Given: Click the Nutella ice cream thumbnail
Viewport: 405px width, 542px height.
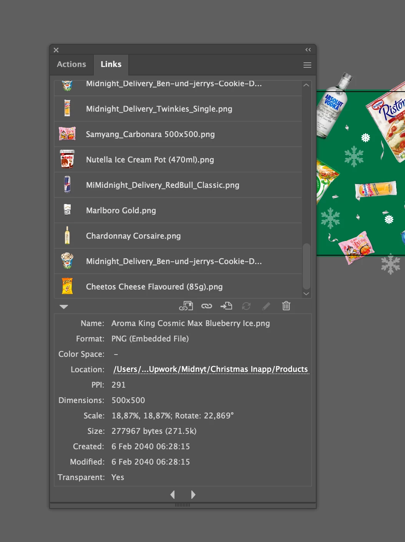Looking at the screenshot, I should pyautogui.click(x=67, y=159).
